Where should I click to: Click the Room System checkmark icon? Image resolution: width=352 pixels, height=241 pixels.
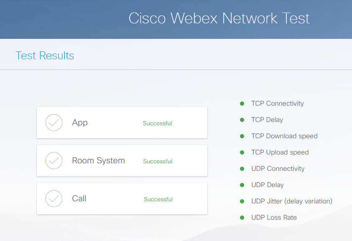tap(54, 160)
